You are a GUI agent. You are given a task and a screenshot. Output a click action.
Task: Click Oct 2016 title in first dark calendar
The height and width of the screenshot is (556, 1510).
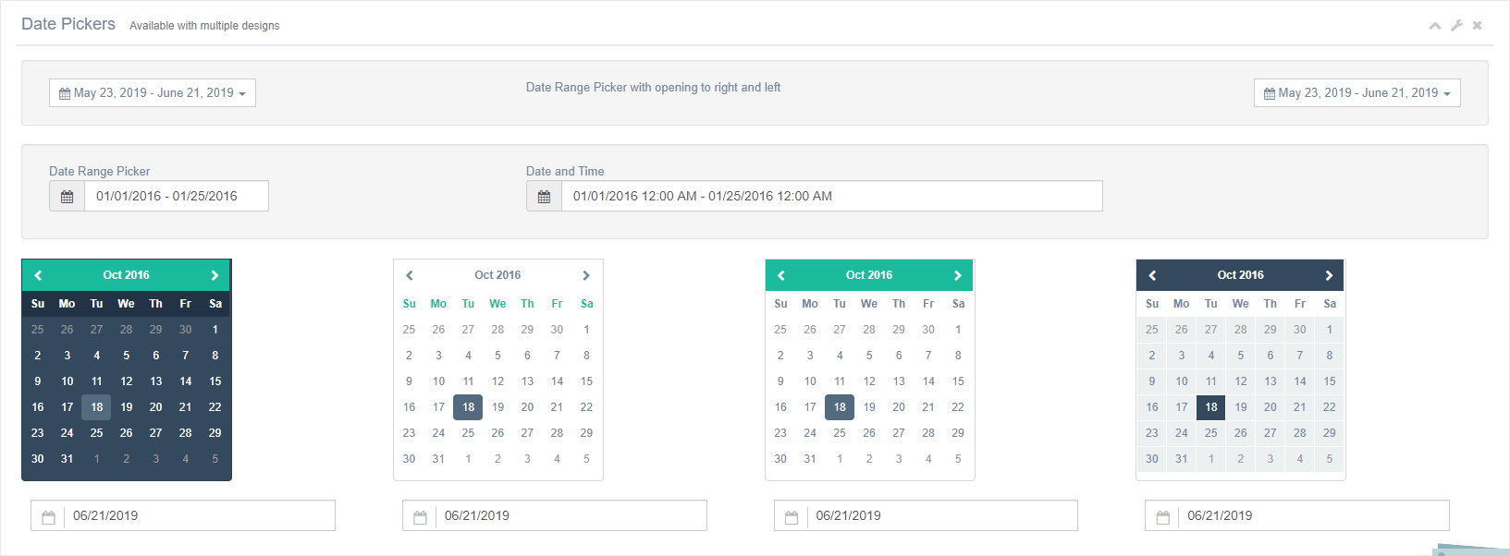click(127, 275)
